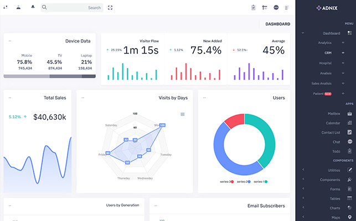This screenshot has width=356, height=221.
Task: Toggle series-3 in Users chart legend
Action: 227,182
